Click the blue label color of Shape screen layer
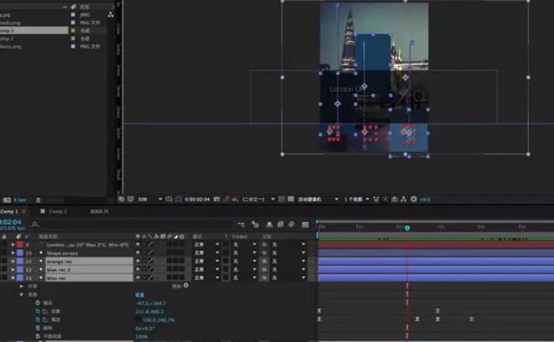The height and width of the screenshot is (342, 554). click(20, 253)
